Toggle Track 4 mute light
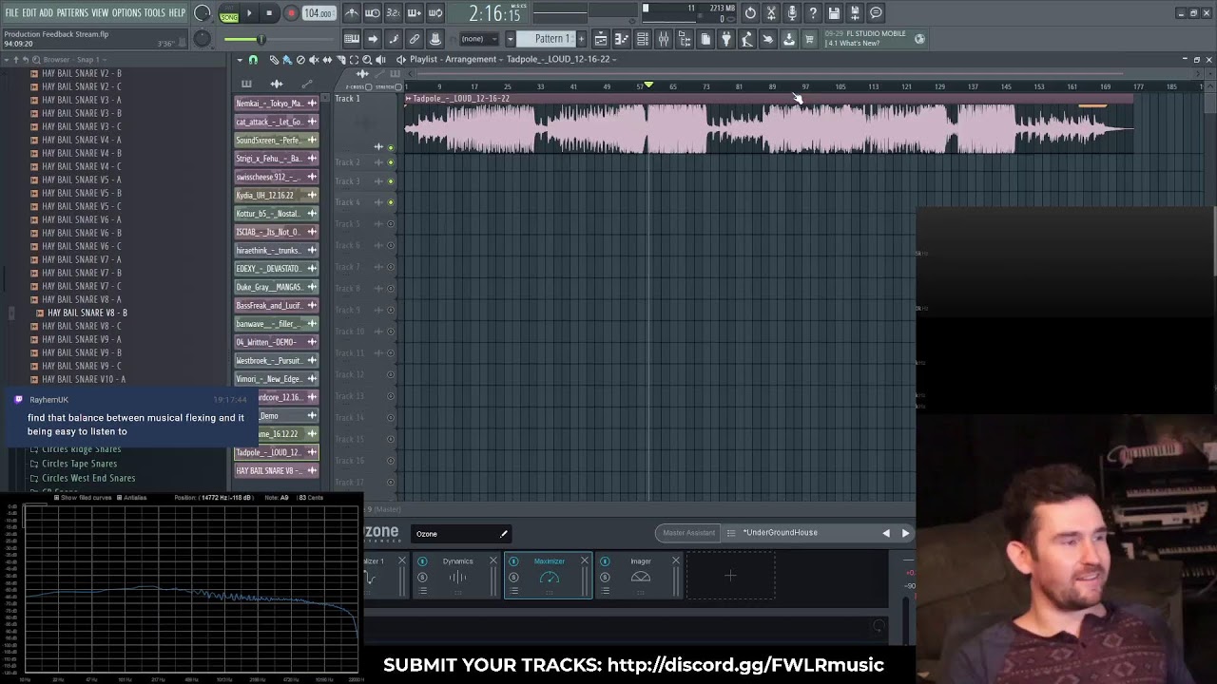This screenshot has height=684, width=1217. pos(390,202)
